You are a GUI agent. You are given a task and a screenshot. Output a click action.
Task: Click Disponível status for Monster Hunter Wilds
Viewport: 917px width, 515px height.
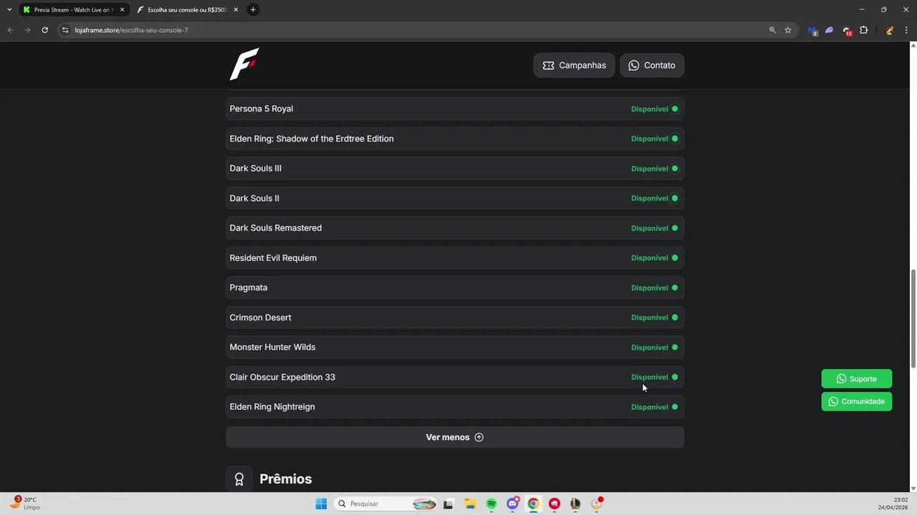tap(654, 348)
